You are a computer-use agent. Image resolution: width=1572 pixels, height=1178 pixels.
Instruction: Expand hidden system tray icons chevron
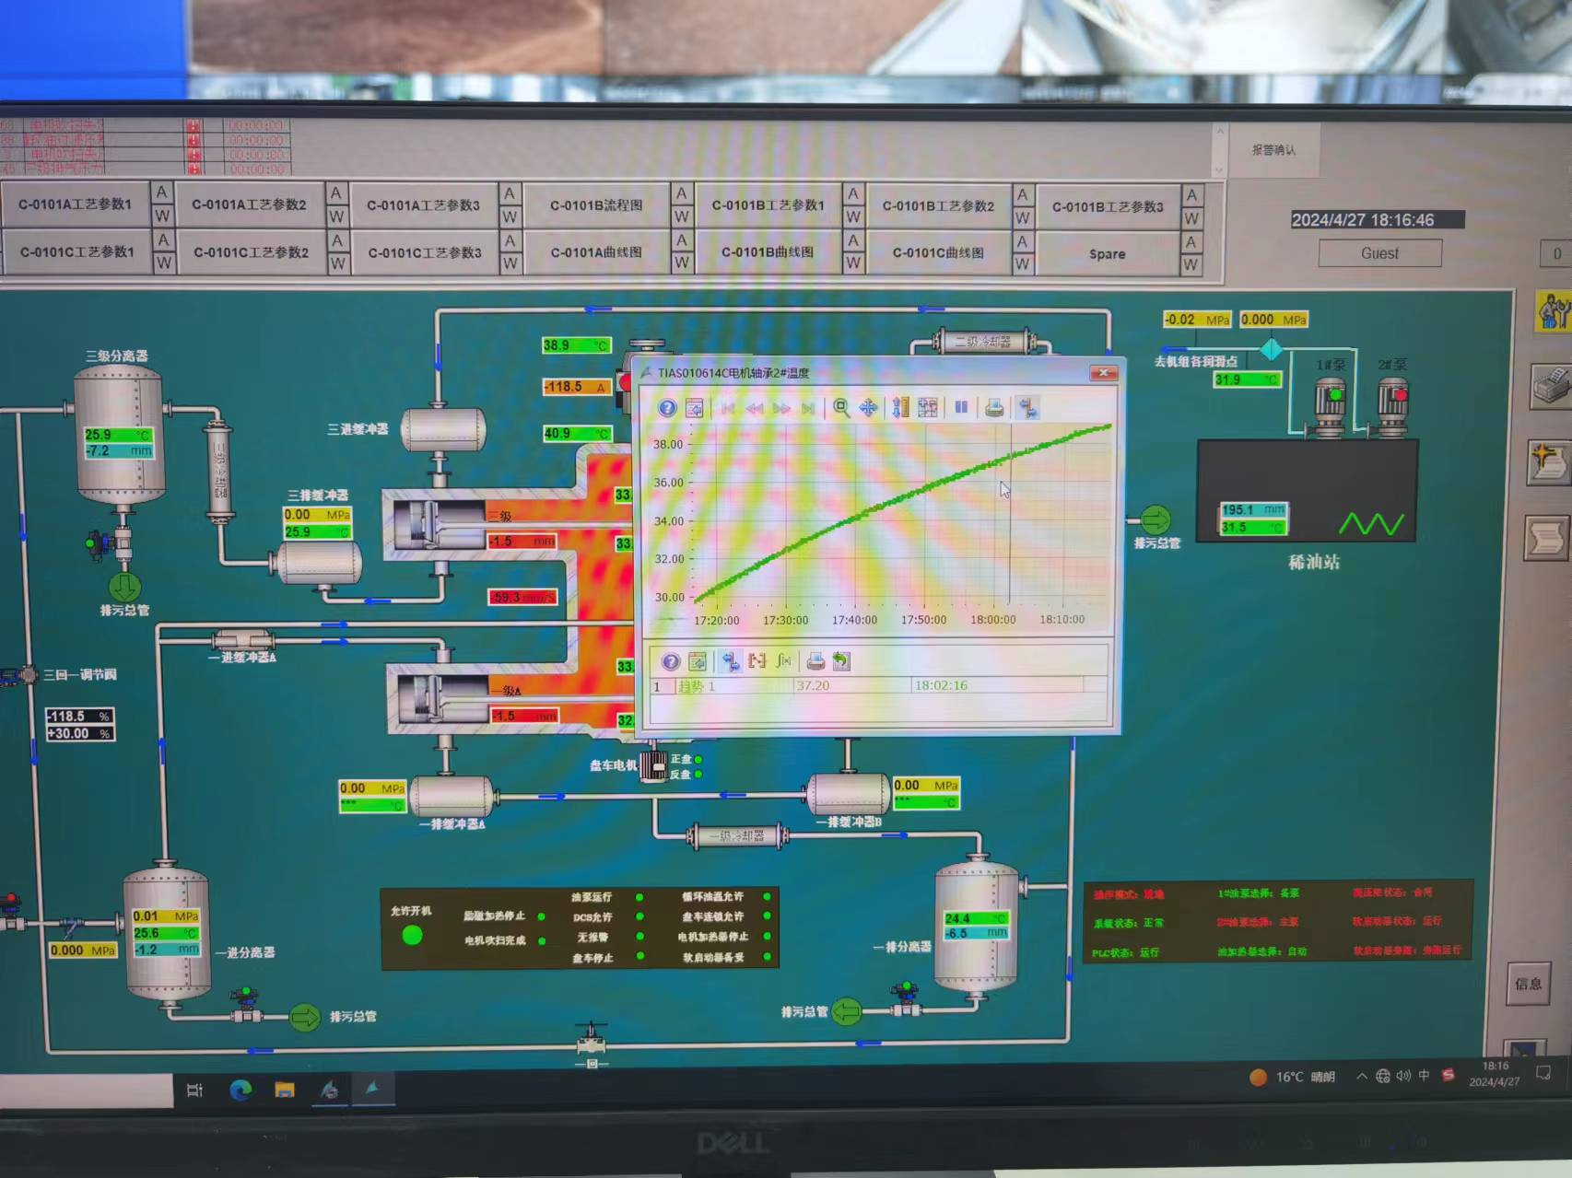[1361, 1077]
